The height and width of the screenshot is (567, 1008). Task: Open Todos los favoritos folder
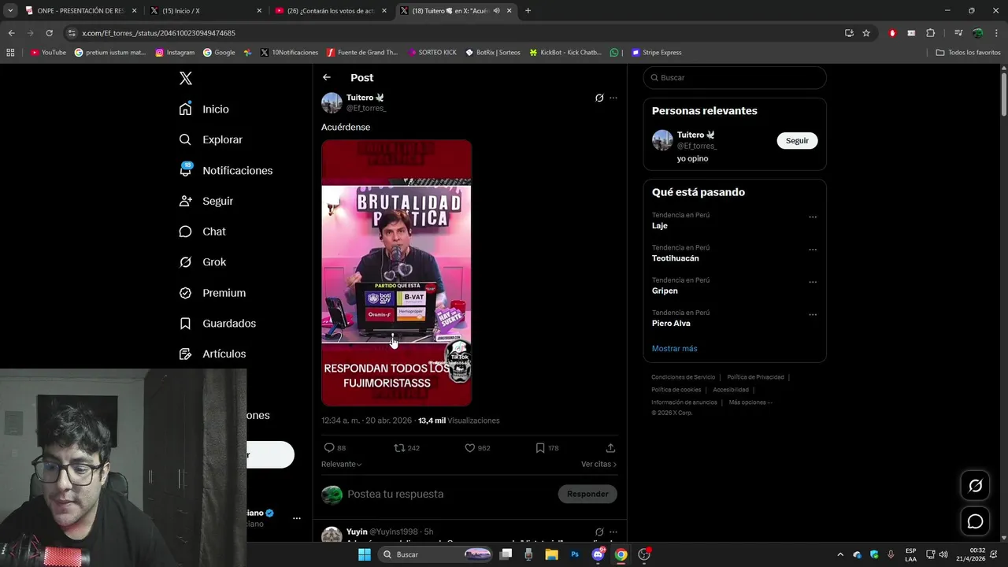pyautogui.click(x=968, y=53)
